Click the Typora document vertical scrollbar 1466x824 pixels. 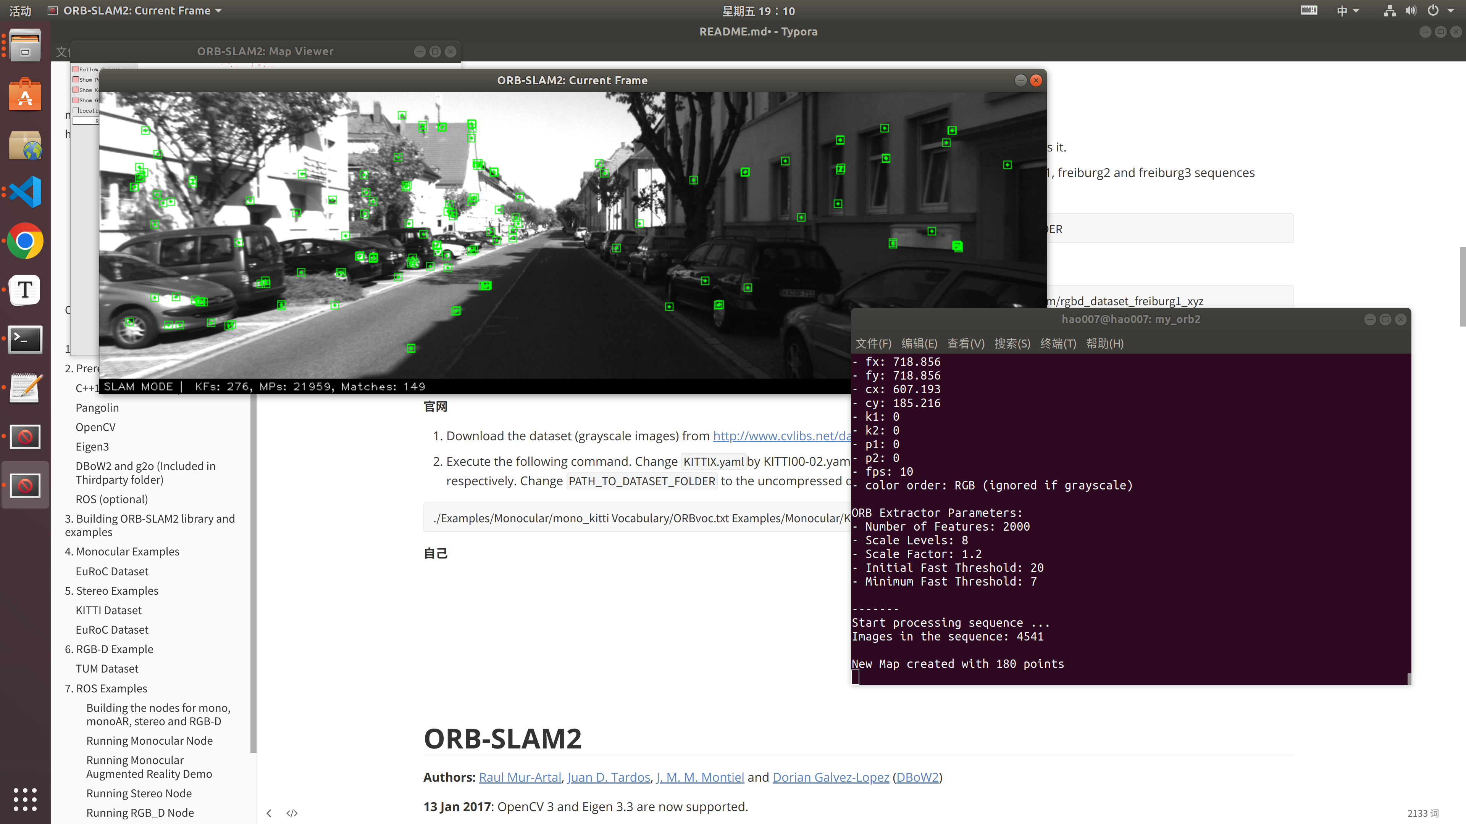click(1462, 286)
